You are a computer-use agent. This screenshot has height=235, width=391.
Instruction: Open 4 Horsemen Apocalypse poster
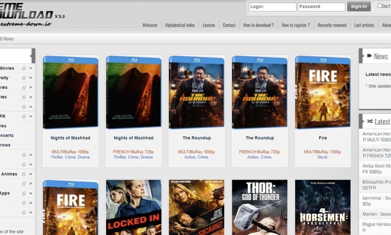(x=323, y=207)
